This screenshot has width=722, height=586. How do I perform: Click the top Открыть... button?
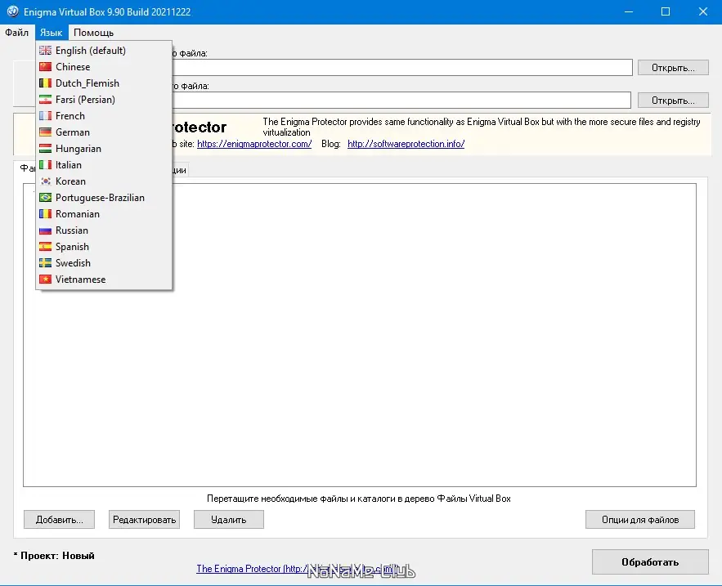coord(673,68)
